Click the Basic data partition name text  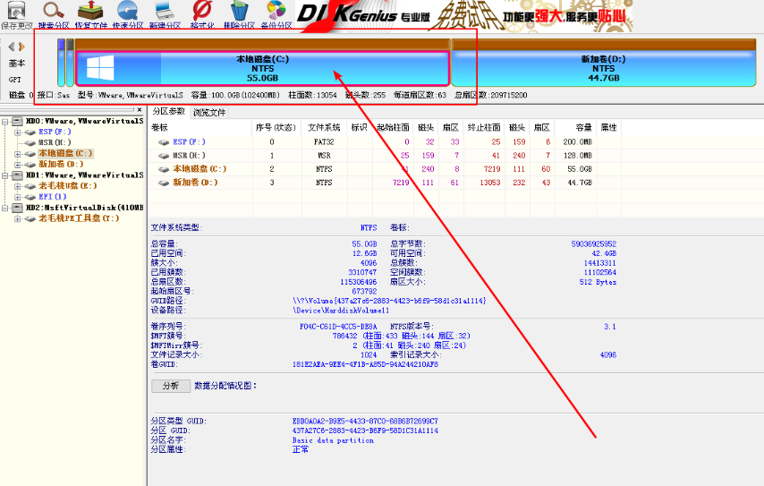pos(333,440)
